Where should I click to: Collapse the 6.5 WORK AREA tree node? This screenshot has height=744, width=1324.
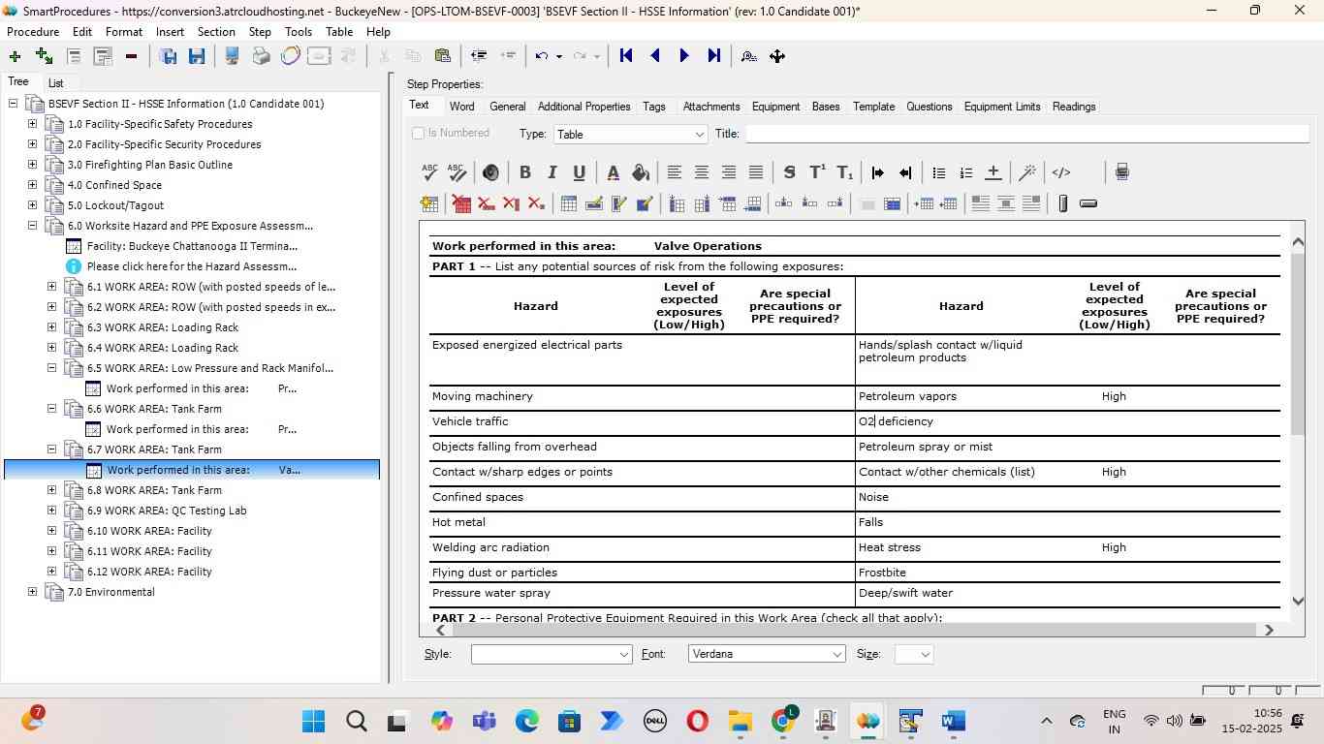coord(52,368)
